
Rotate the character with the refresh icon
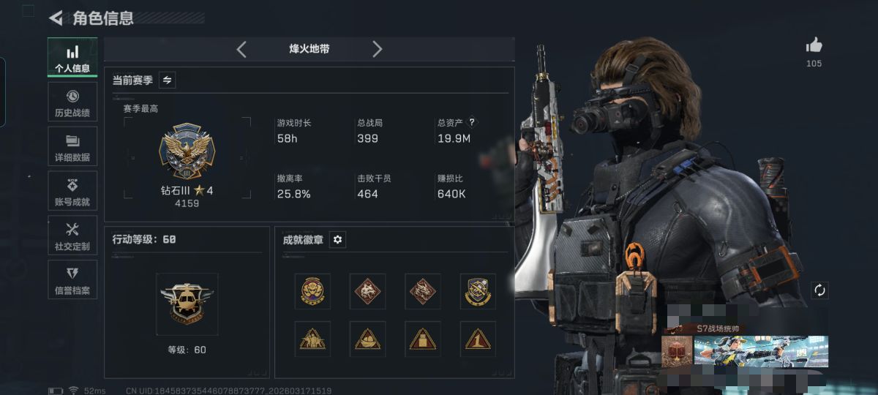click(819, 290)
